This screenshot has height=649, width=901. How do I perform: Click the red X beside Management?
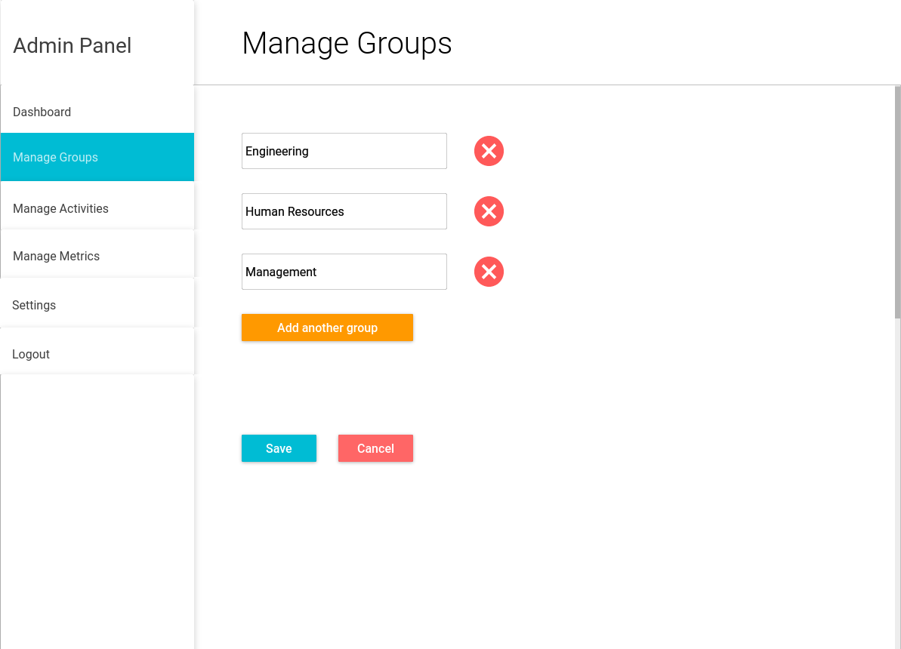pos(489,272)
